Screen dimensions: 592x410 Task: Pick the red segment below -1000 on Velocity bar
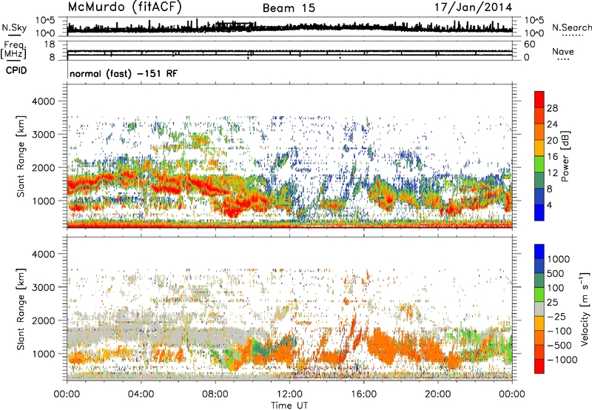click(539, 366)
